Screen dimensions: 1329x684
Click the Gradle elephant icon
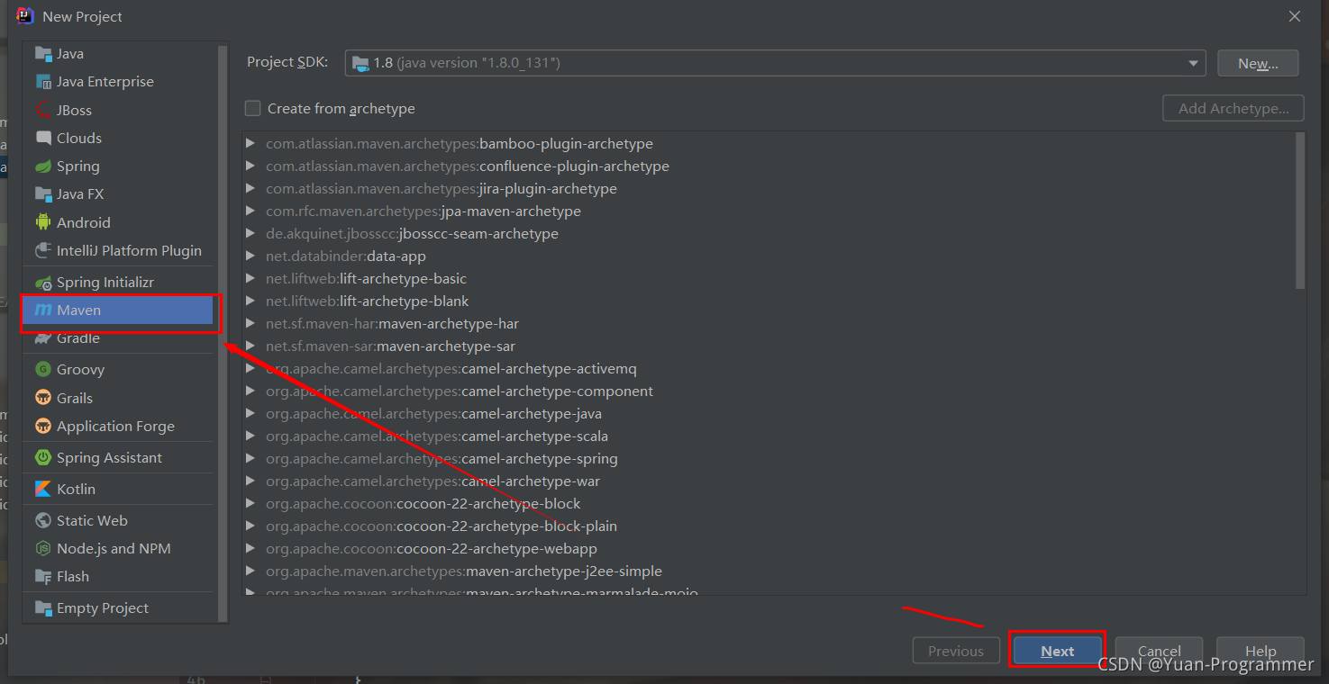pyautogui.click(x=43, y=338)
